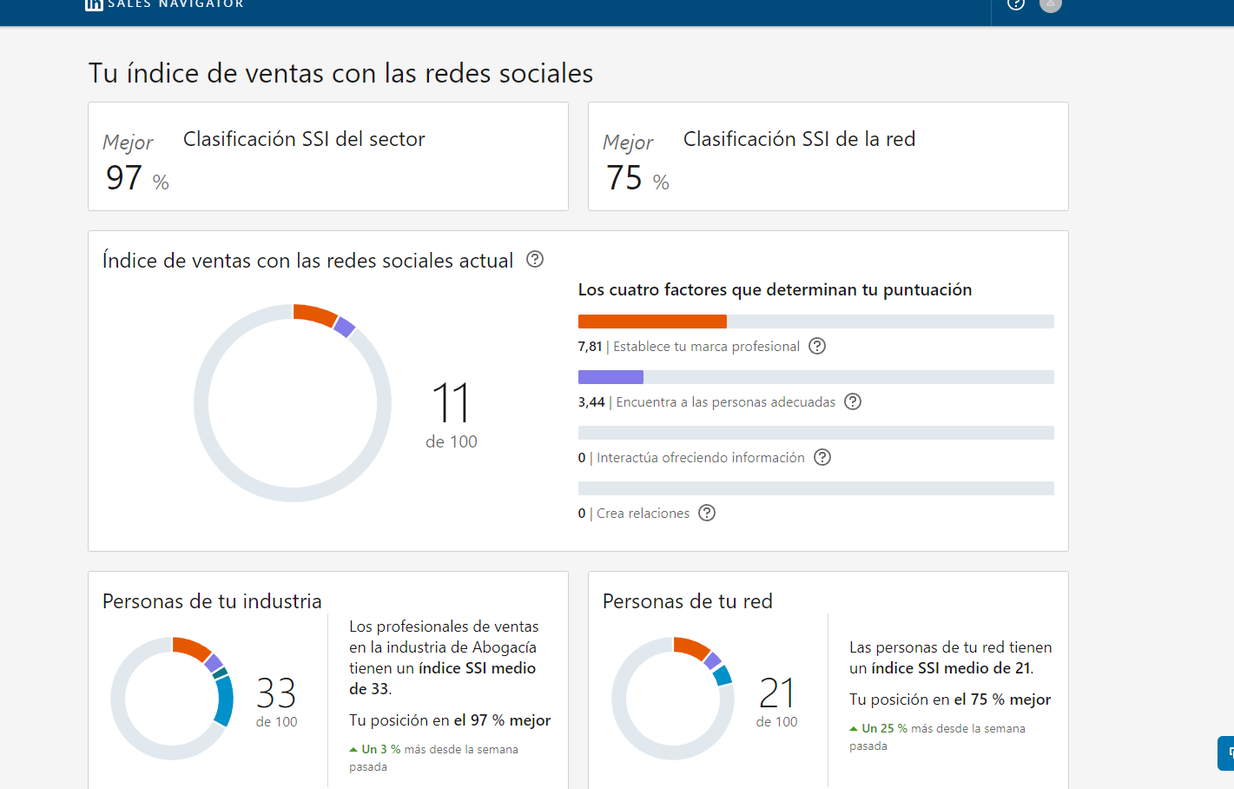The height and width of the screenshot is (789, 1234).
Task: Open help next to 'Índice de ventas actual' heading
Action: click(535, 259)
